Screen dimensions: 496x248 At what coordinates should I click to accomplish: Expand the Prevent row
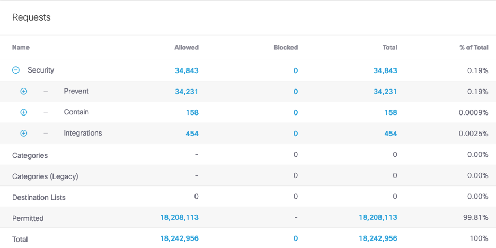tap(23, 91)
